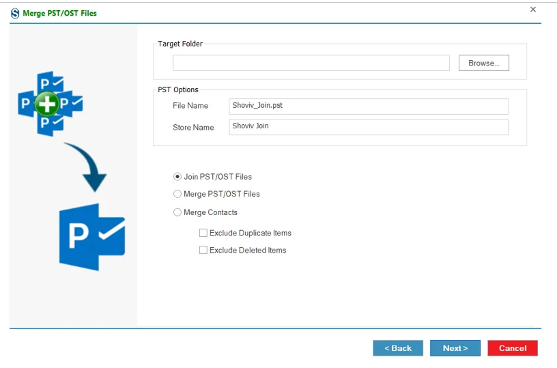Proceed with the Next button
The height and width of the screenshot is (368, 557).
455,348
